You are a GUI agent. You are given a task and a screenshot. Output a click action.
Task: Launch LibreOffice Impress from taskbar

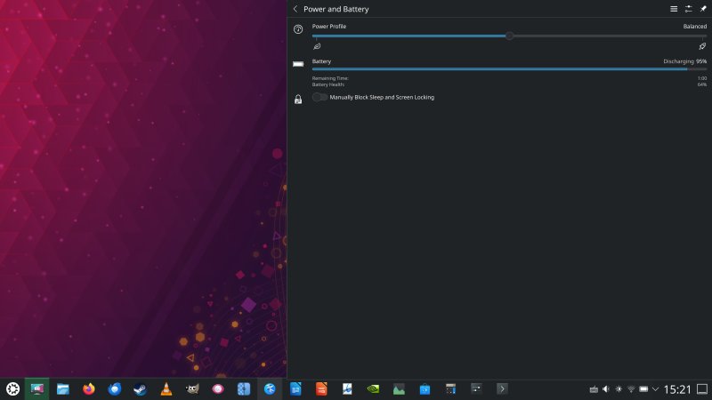(321, 388)
